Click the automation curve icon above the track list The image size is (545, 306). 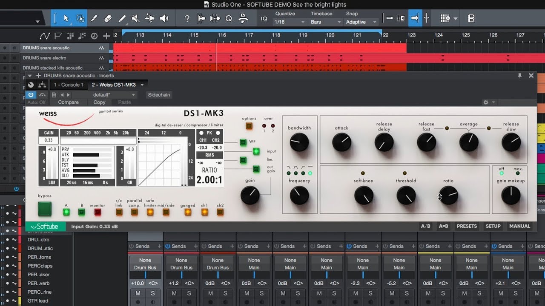45,36
